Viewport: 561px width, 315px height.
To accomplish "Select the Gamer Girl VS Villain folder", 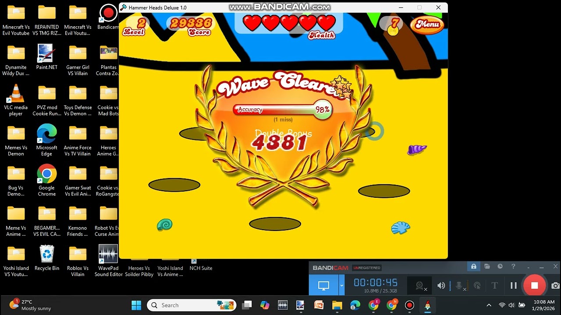I will click(78, 60).
